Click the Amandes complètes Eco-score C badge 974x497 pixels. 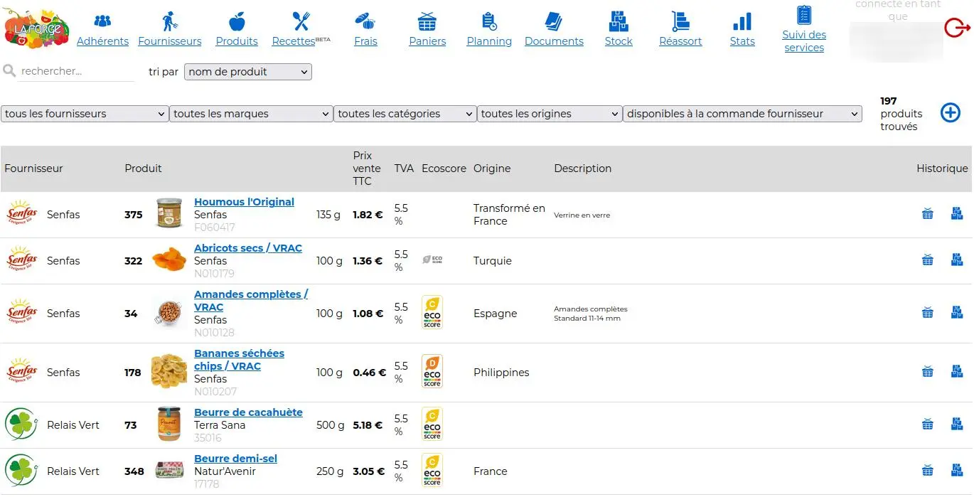click(x=432, y=312)
